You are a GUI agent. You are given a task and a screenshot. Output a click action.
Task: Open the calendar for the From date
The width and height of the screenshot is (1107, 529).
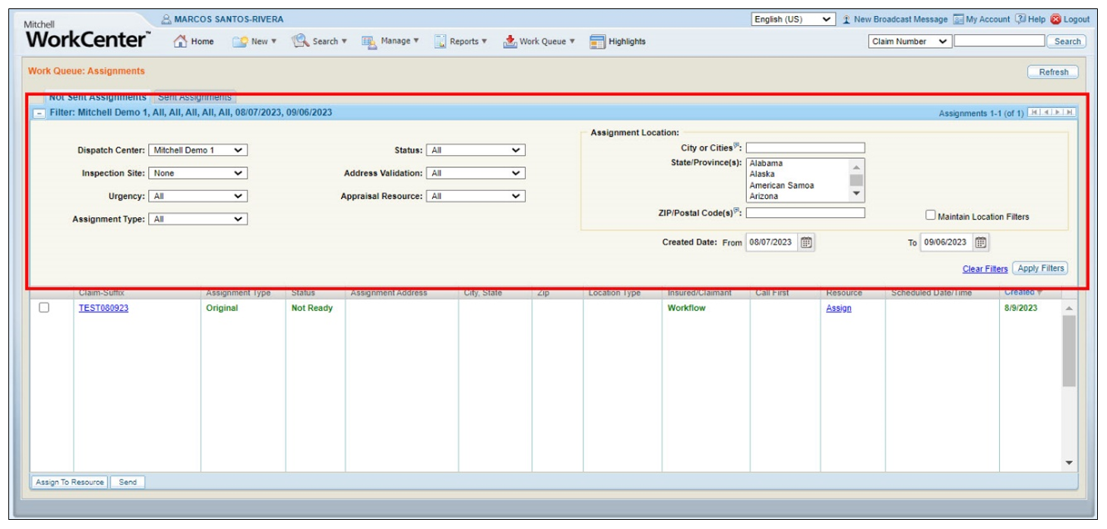806,242
